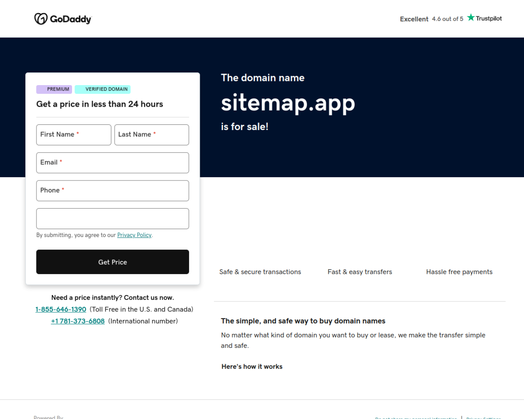Select the Phone input field
The width and height of the screenshot is (524, 419).
pos(113,191)
